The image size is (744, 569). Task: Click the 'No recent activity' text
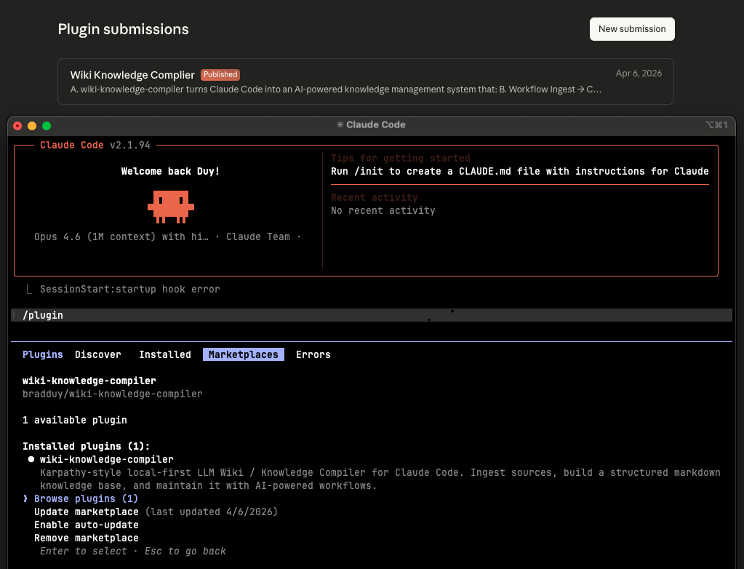383,211
